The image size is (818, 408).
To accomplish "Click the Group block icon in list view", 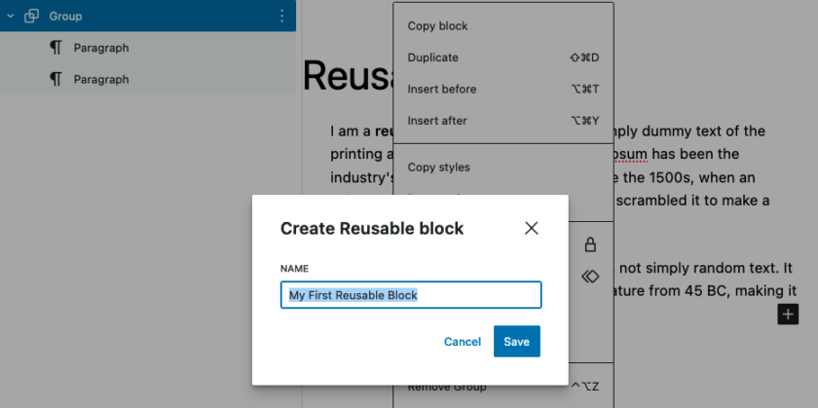I will point(31,17).
